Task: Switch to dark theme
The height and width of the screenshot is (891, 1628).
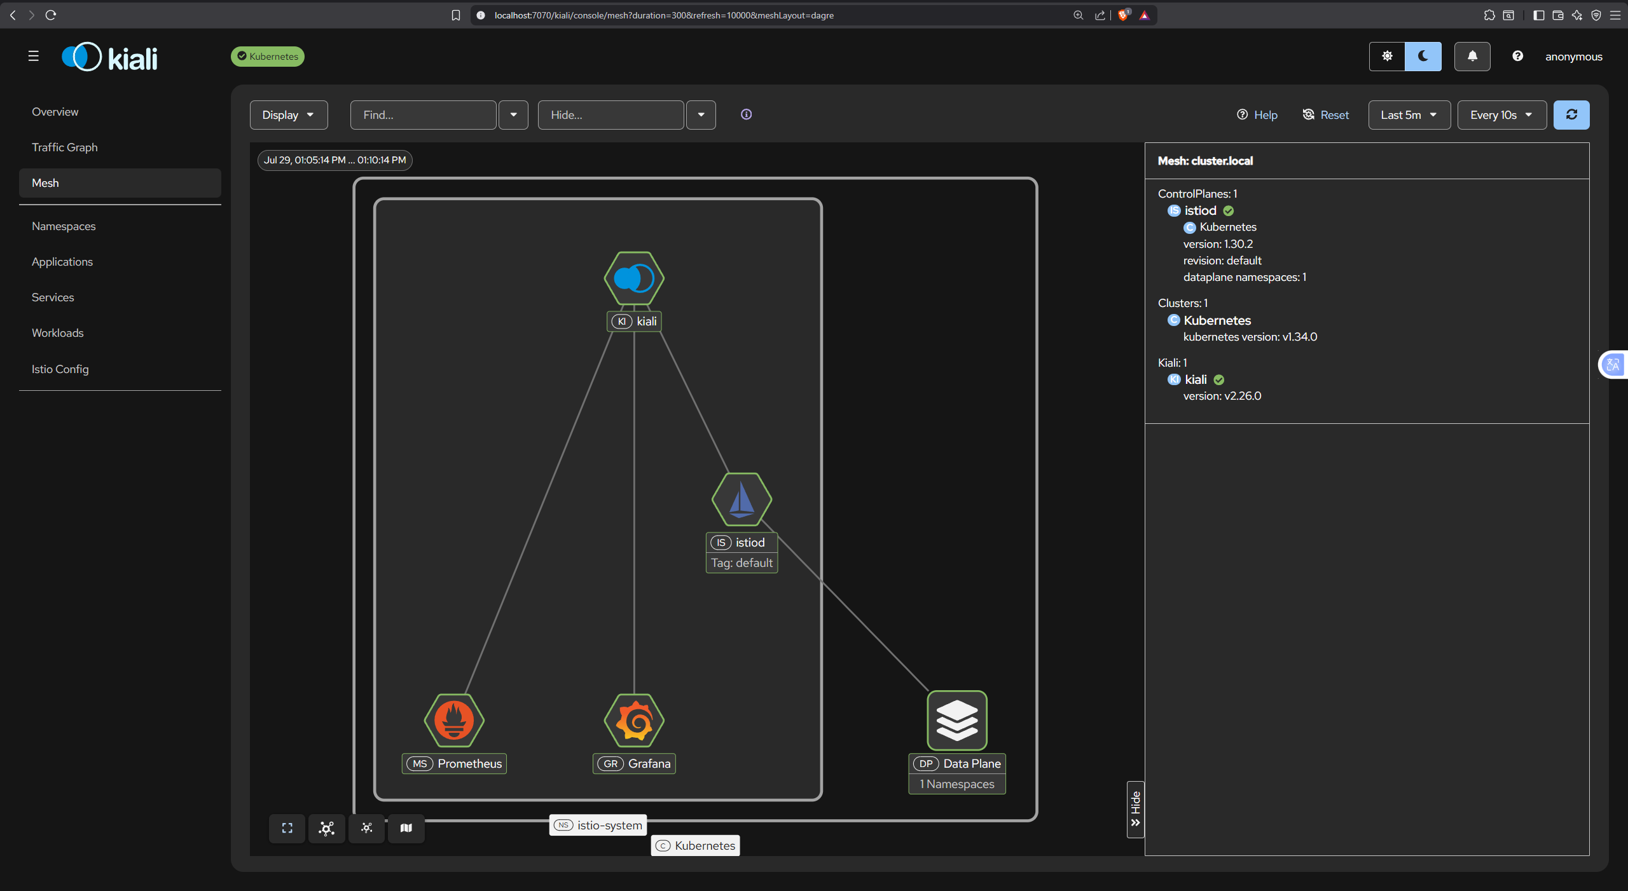Action: (x=1423, y=57)
